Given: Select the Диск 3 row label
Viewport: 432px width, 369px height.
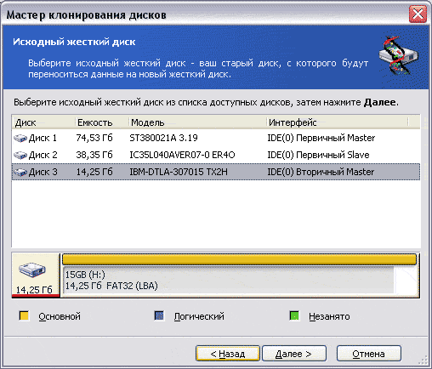Looking at the screenshot, I should coord(43,172).
